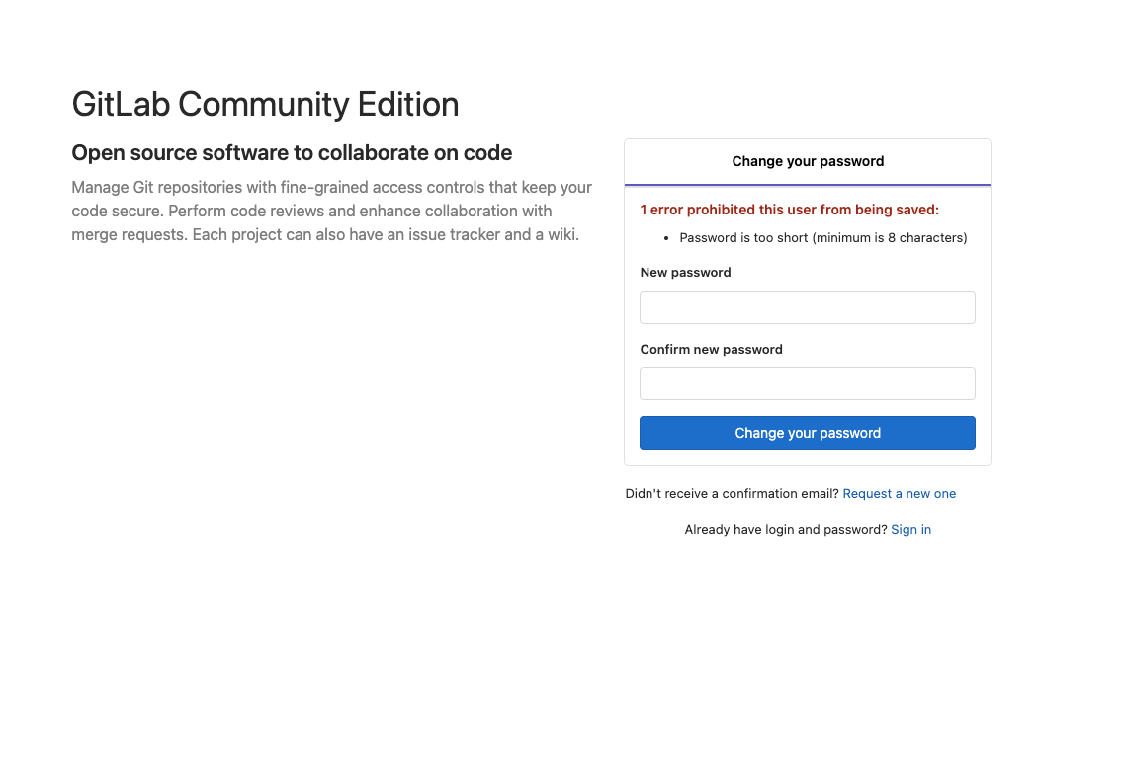This screenshot has height=768, width=1123.
Task: Submit with the blue Change your password button
Action: coord(807,433)
